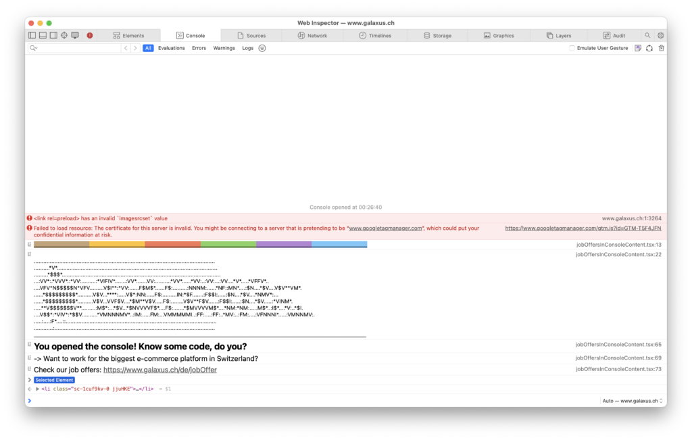Open Web Inspector settings gear
This screenshot has height=440, width=692.
pos(660,35)
